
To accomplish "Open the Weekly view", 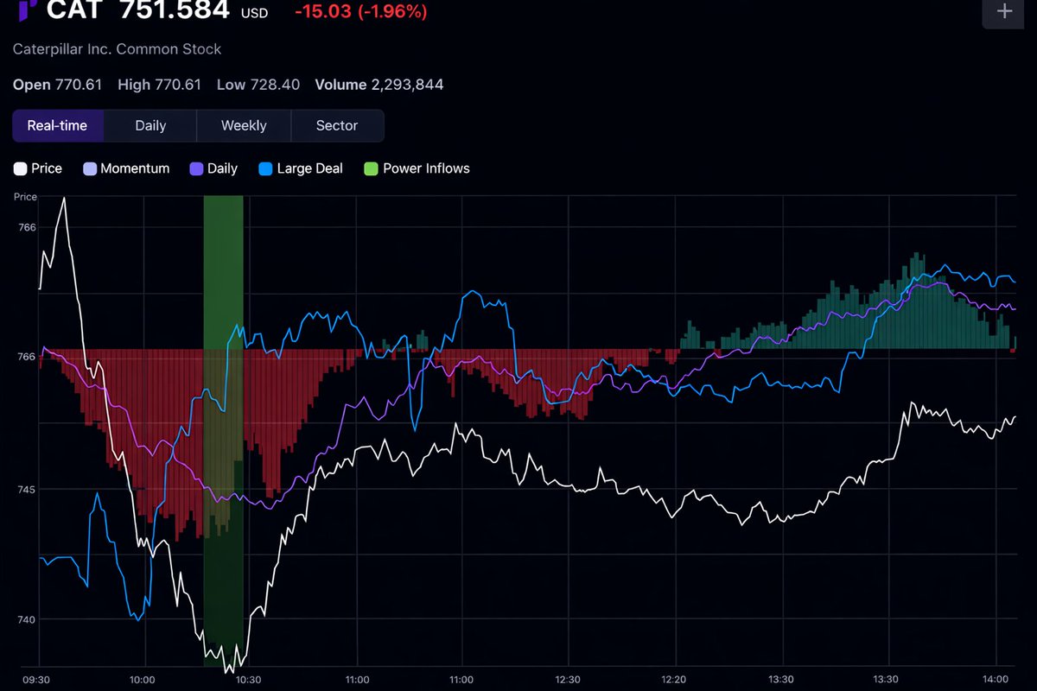I will 243,125.
